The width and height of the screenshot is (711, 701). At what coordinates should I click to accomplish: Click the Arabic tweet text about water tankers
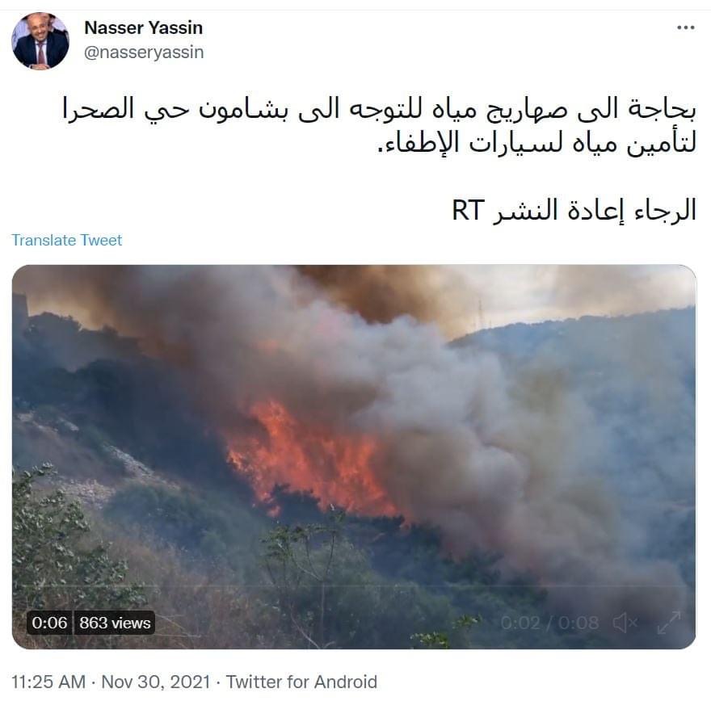pyautogui.click(x=379, y=125)
